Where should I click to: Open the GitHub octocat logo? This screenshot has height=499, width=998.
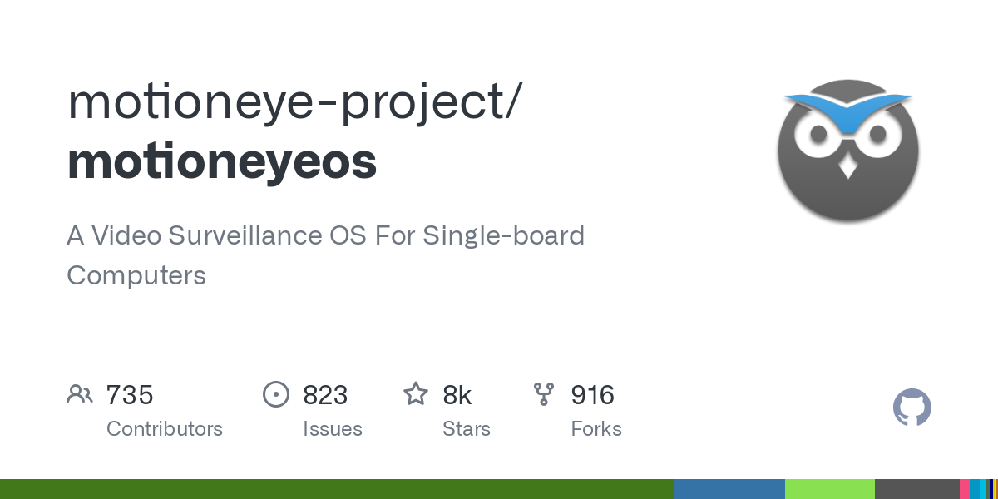click(912, 408)
